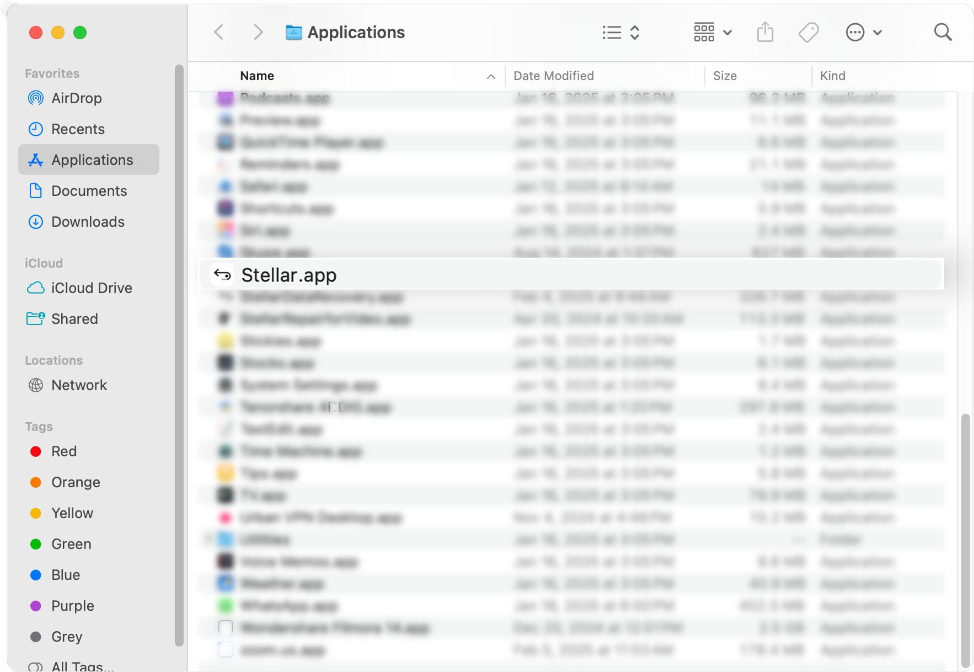The width and height of the screenshot is (974, 672).
Task: Click the iCloud section header
Action: tap(44, 264)
